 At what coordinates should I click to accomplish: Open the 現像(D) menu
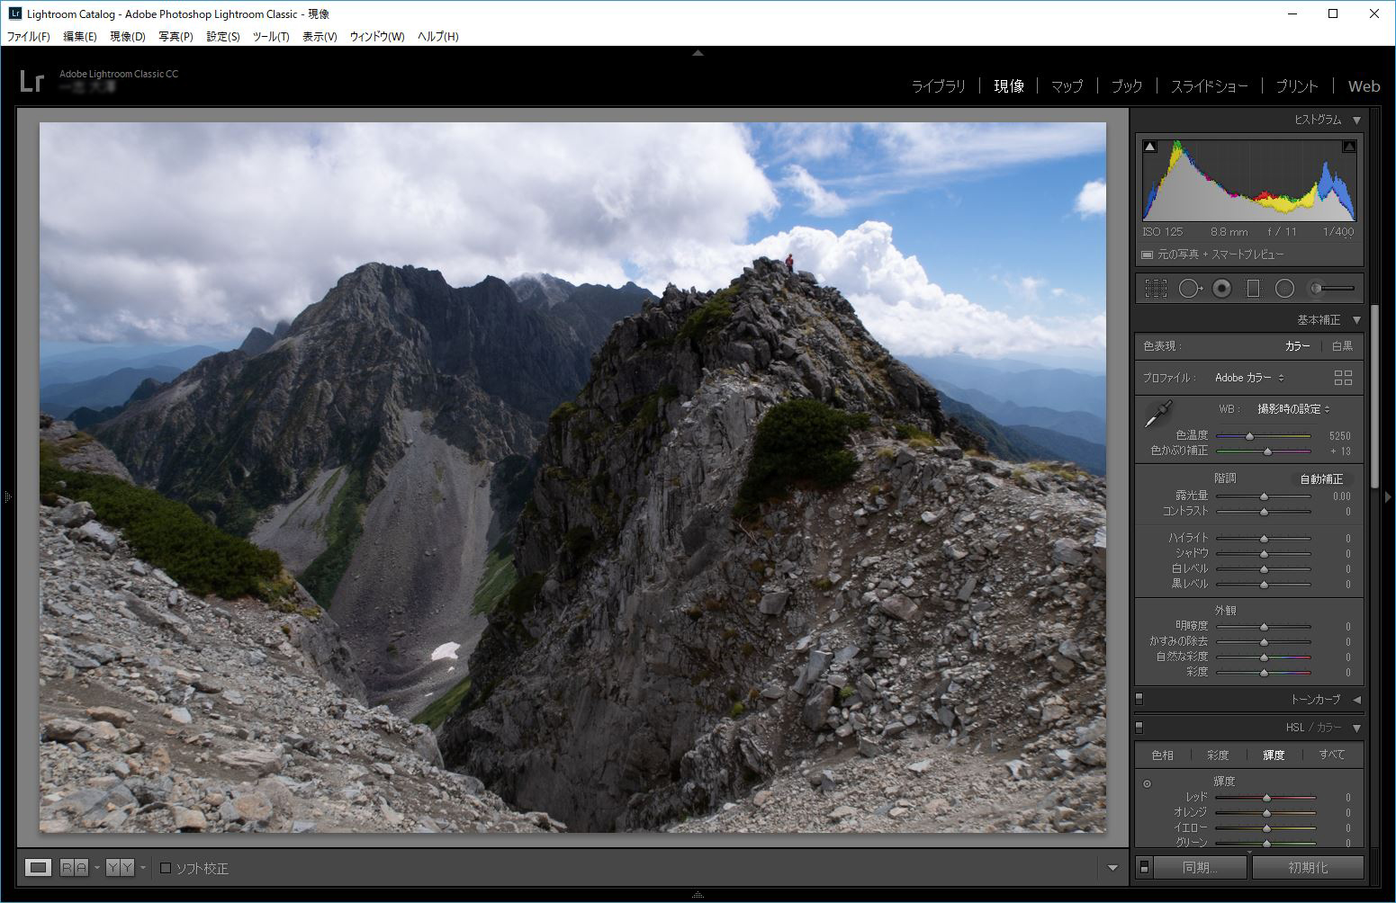(x=127, y=37)
